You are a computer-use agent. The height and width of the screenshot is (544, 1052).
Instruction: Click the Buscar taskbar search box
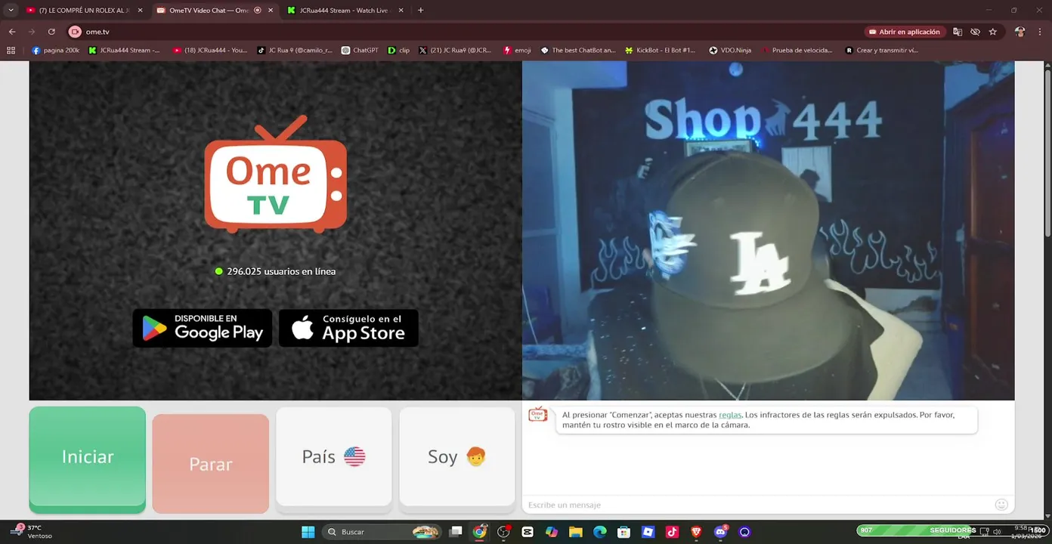pos(382,532)
